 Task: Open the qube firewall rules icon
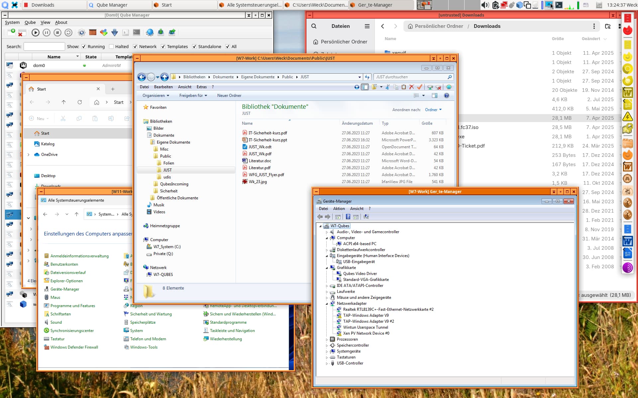pyautogui.click(x=93, y=33)
